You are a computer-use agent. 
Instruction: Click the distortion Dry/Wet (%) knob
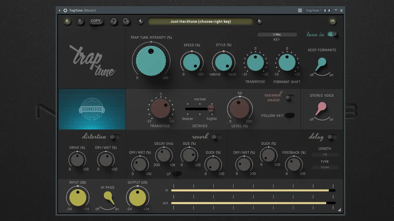click(106, 160)
